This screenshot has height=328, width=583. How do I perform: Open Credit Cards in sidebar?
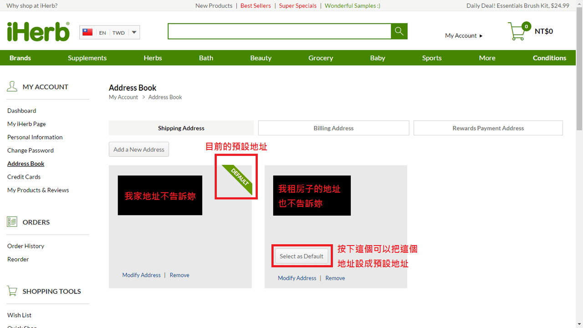click(x=24, y=177)
